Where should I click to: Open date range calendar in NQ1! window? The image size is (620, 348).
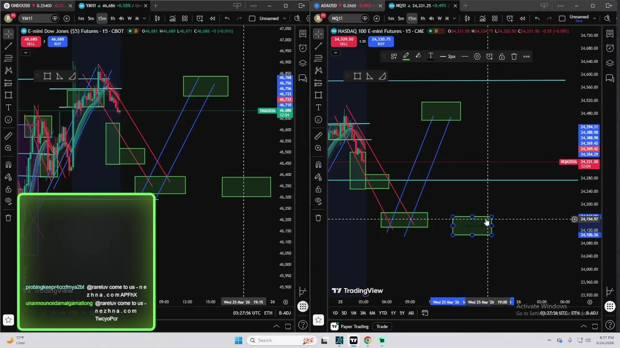(425, 313)
